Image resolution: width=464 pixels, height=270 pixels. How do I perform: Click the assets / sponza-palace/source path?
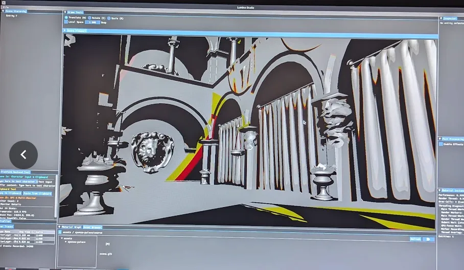(x=83, y=232)
